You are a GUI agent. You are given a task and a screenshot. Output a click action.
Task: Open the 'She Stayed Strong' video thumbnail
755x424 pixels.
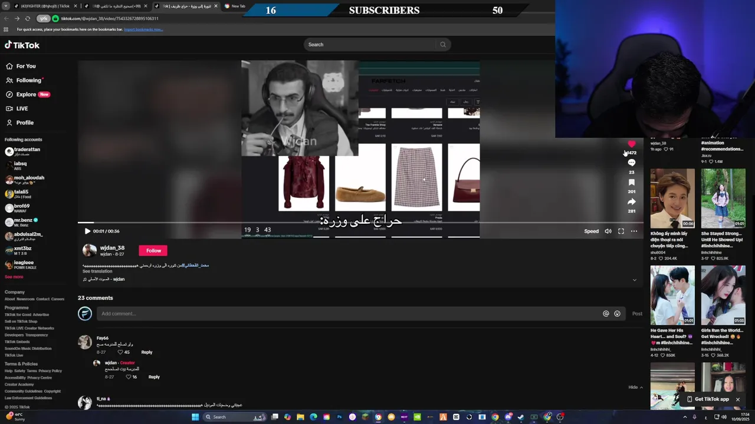pos(723,198)
